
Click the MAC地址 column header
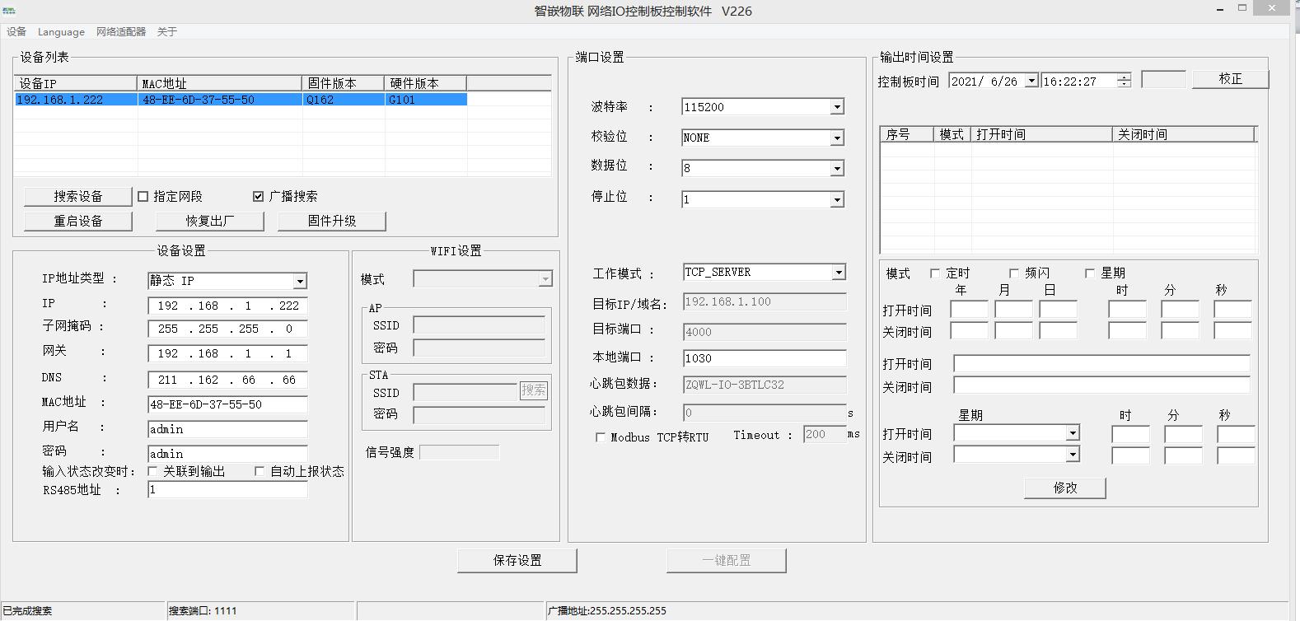220,83
